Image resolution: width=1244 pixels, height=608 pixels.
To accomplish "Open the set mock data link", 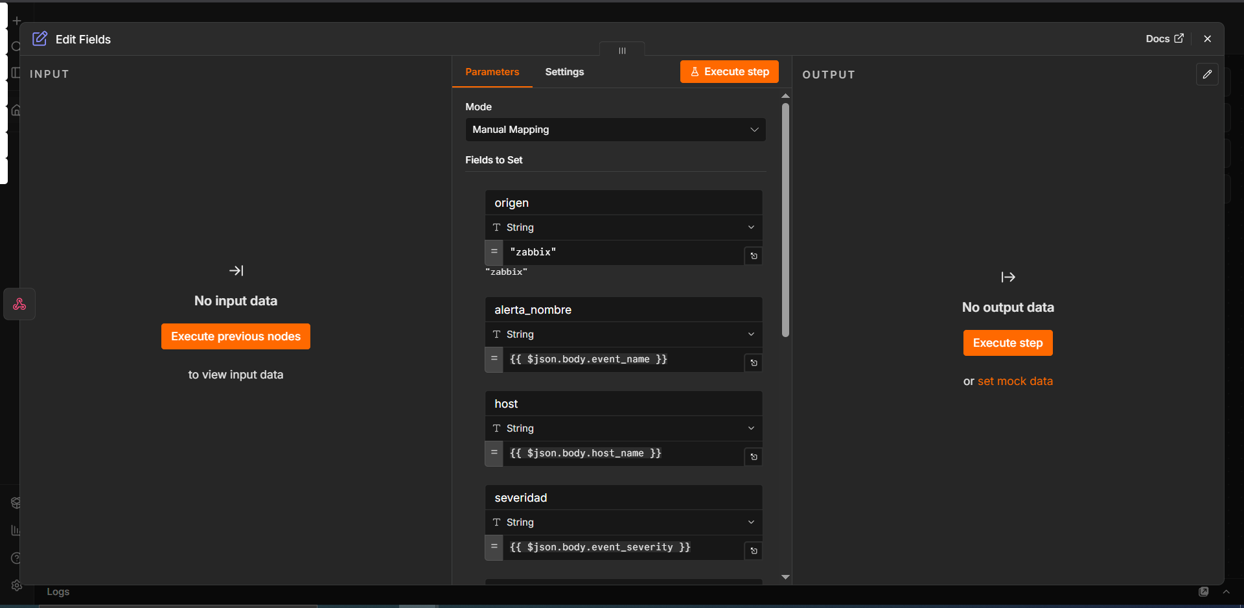I will (1015, 381).
